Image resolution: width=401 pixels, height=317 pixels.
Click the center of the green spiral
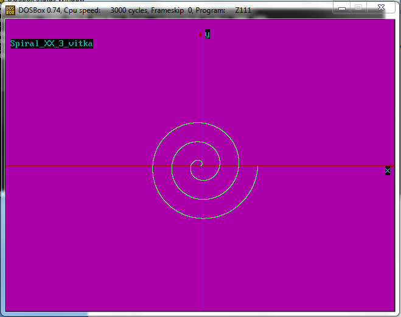(198, 163)
